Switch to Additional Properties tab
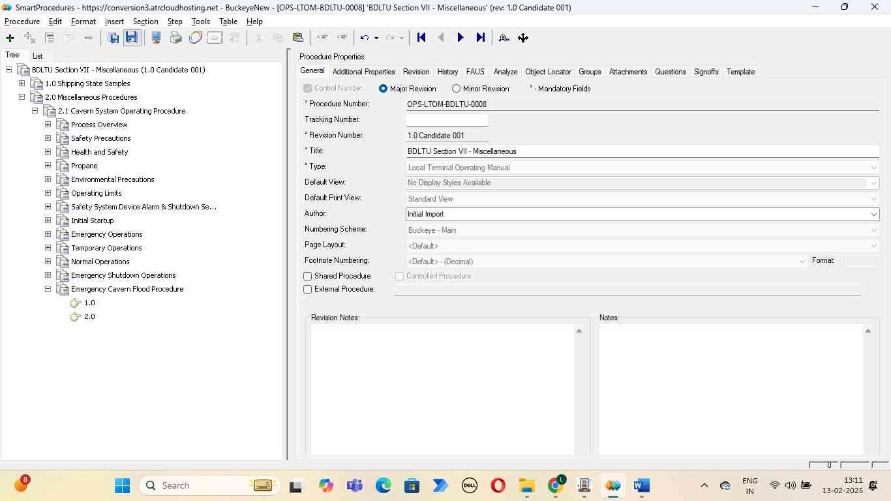This screenshot has width=891, height=501. (363, 72)
